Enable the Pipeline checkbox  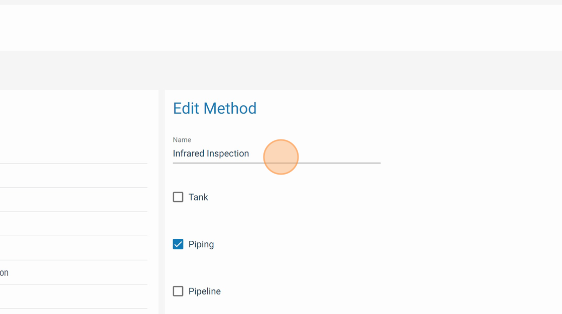(x=178, y=291)
